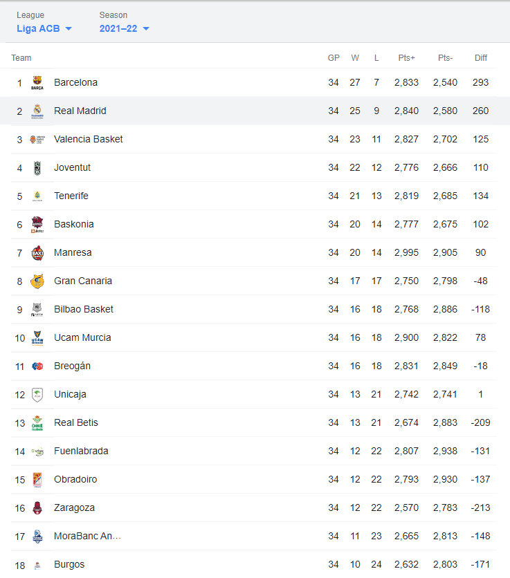510x578 pixels.
Task: Open the 2021–22 season dropdown
Action: (125, 28)
